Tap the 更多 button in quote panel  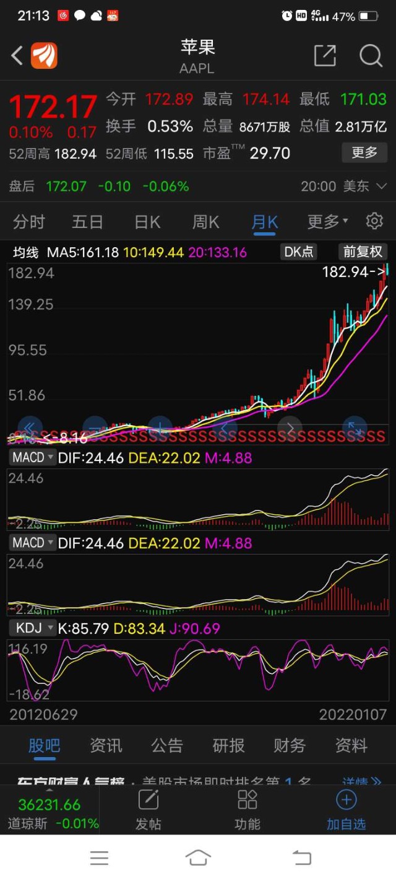(x=364, y=152)
